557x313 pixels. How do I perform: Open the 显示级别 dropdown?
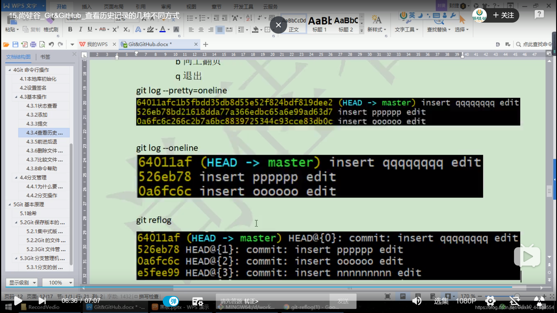click(22, 283)
